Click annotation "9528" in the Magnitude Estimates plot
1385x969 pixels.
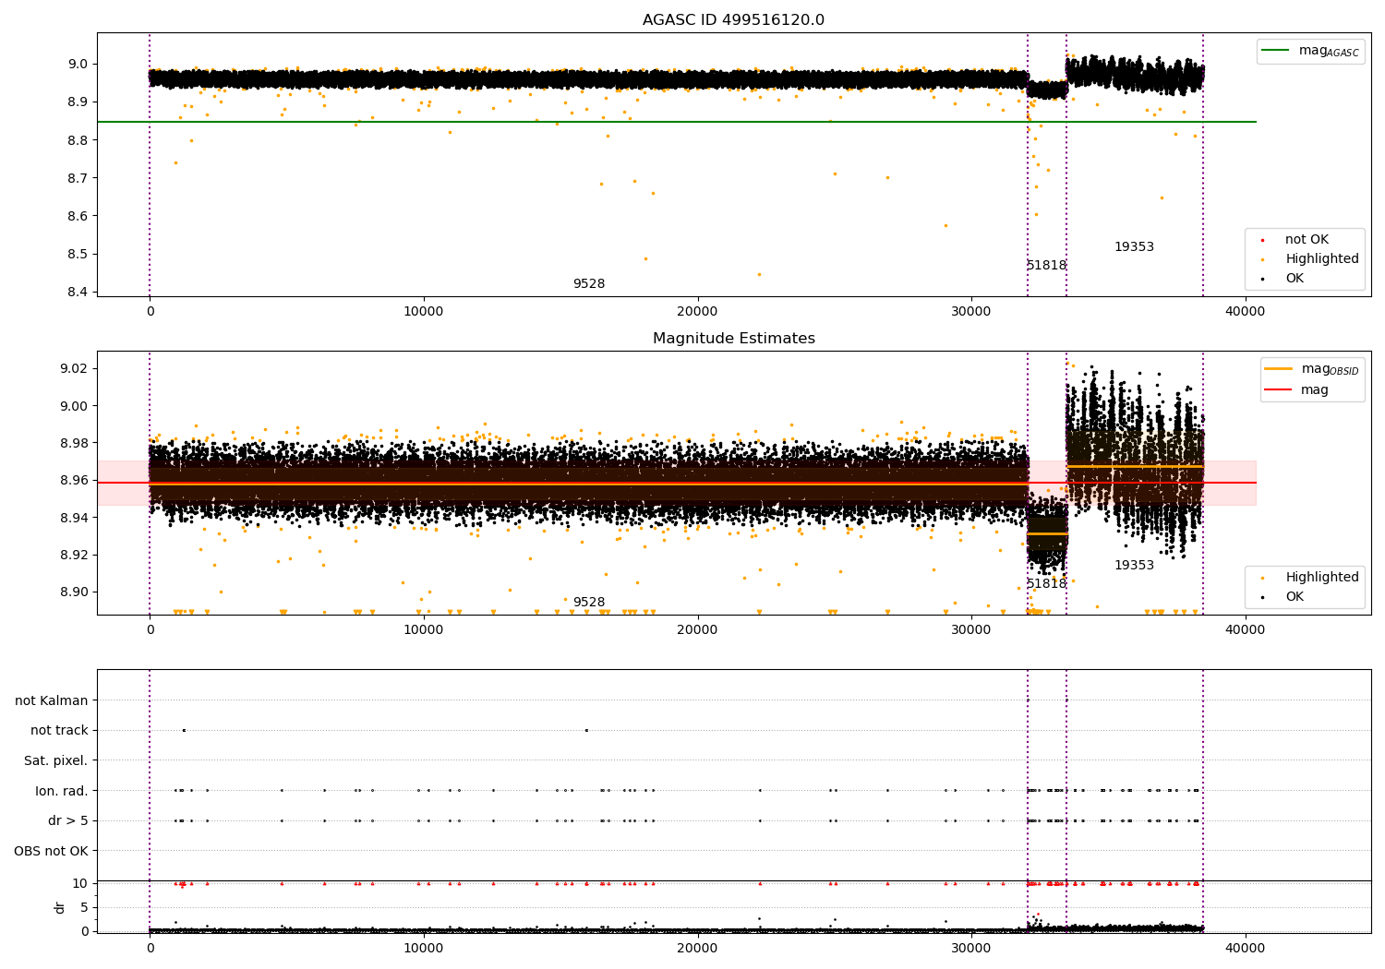589,603
